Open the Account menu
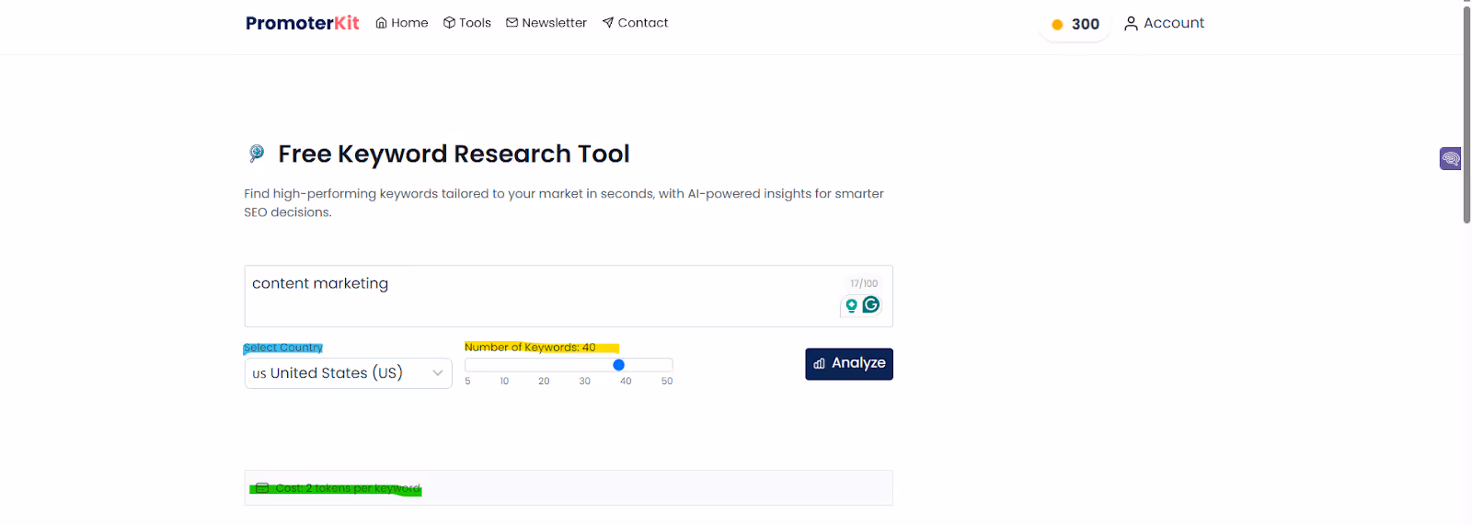 1164,23
